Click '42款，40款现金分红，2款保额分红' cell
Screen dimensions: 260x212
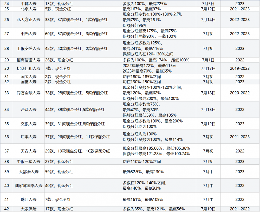[83, 48]
